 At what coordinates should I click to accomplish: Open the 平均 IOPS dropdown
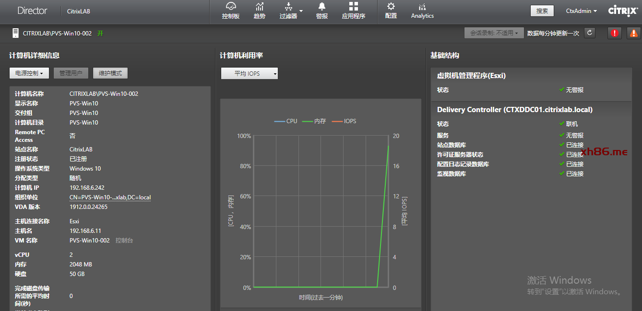[250, 74]
